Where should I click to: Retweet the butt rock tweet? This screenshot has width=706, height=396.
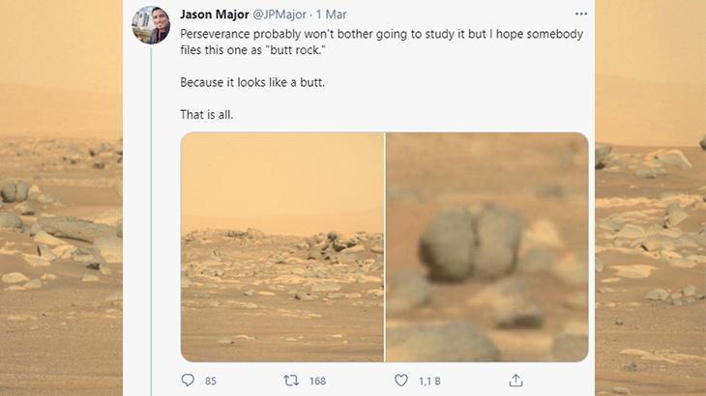[x=291, y=381]
